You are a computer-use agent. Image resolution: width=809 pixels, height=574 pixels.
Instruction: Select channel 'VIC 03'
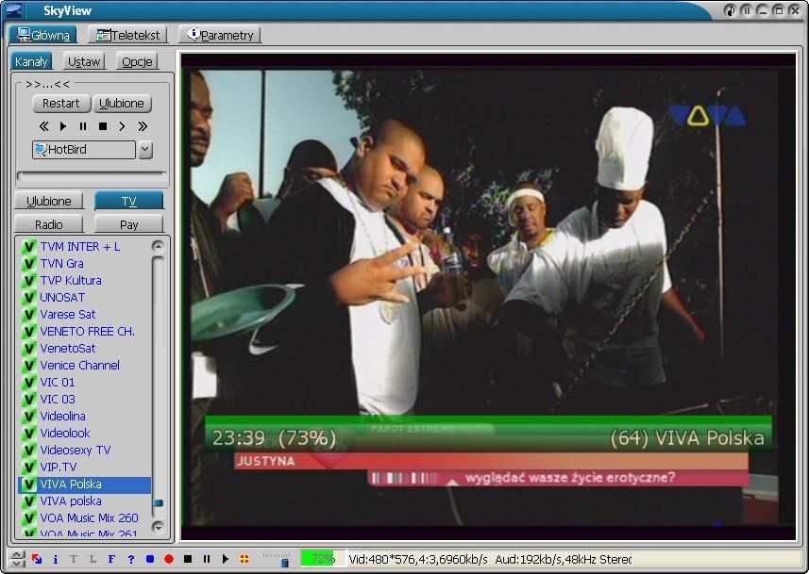pyautogui.click(x=58, y=400)
